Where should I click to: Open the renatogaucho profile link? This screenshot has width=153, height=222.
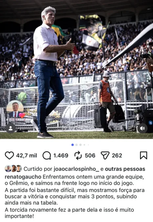(x=23, y=177)
